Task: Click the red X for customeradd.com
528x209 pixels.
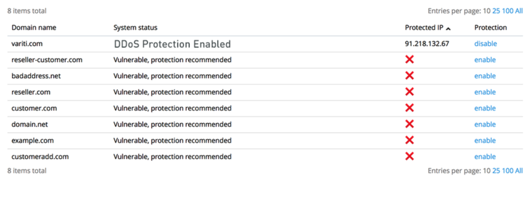Action: 409,156
